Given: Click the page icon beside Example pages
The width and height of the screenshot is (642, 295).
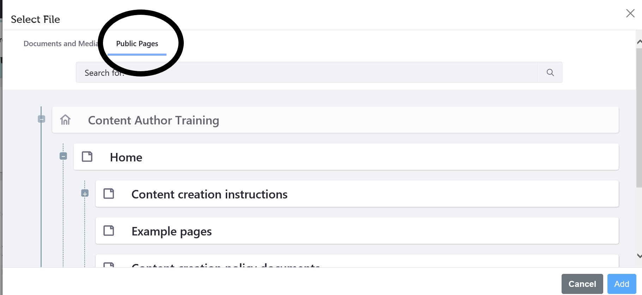Looking at the screenshot, I should (x=109, y=231).
